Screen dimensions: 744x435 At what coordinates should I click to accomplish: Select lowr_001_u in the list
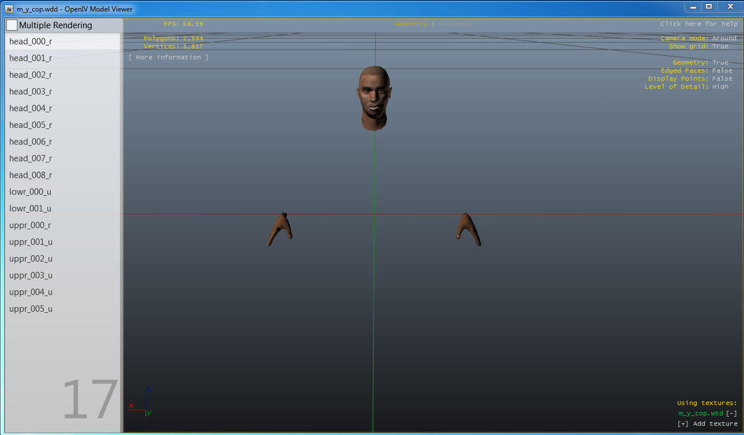pyautogui.click(x=62, y=209)
